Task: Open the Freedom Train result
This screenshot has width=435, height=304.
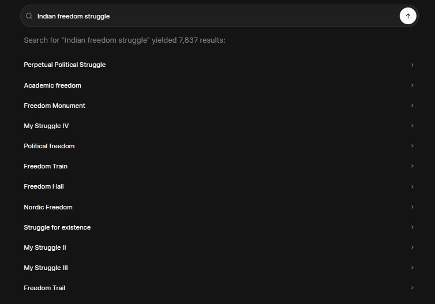Action: 46,166
